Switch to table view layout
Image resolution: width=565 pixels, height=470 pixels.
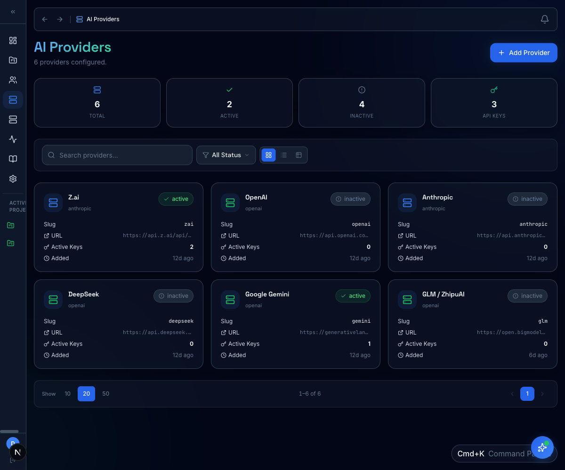coord(299,155)
